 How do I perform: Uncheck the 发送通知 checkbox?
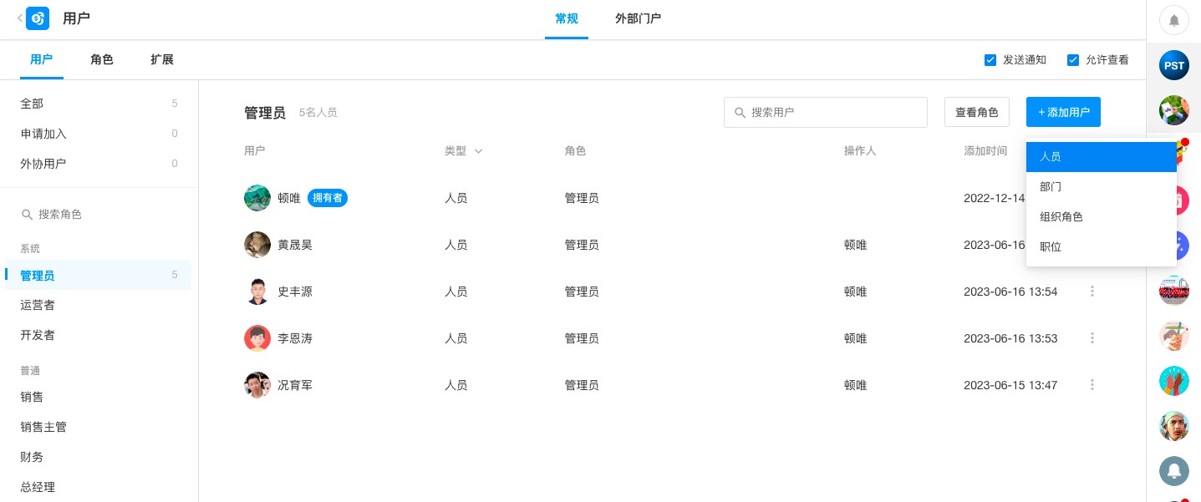click(x=990, y=60)
